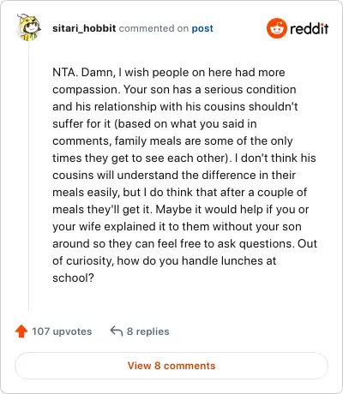Screen dimensions: 343x394
Task: Click the "NTA" word starting the comment
Action: [64, 72]
